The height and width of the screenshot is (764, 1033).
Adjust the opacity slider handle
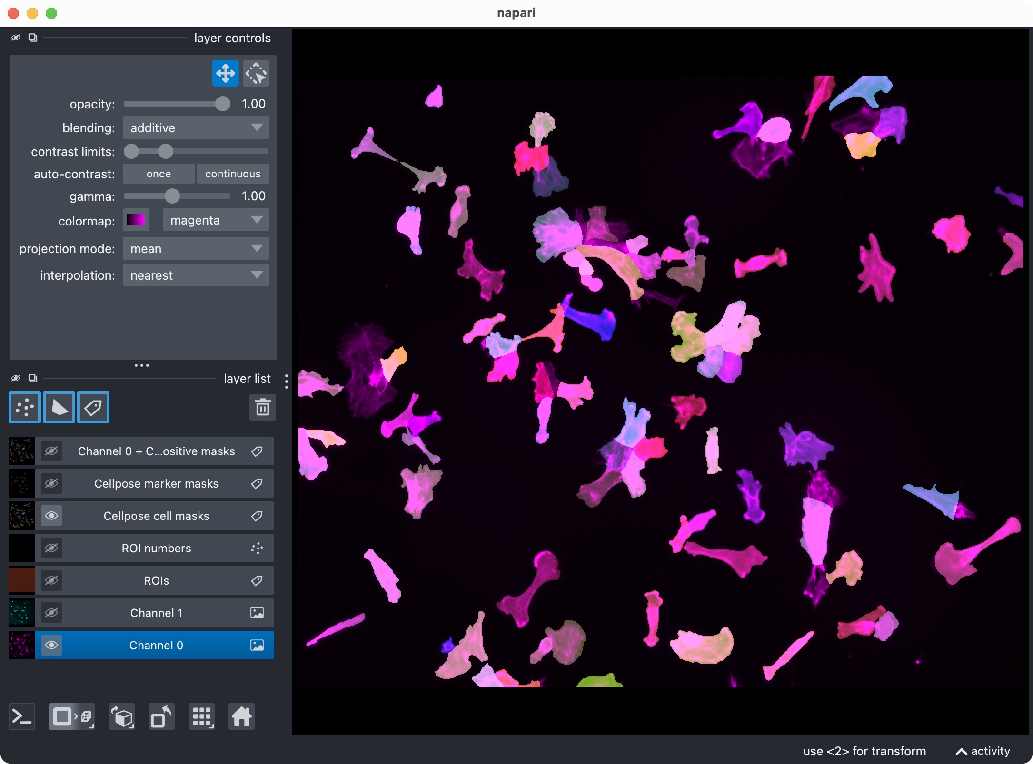click(222, 104)
